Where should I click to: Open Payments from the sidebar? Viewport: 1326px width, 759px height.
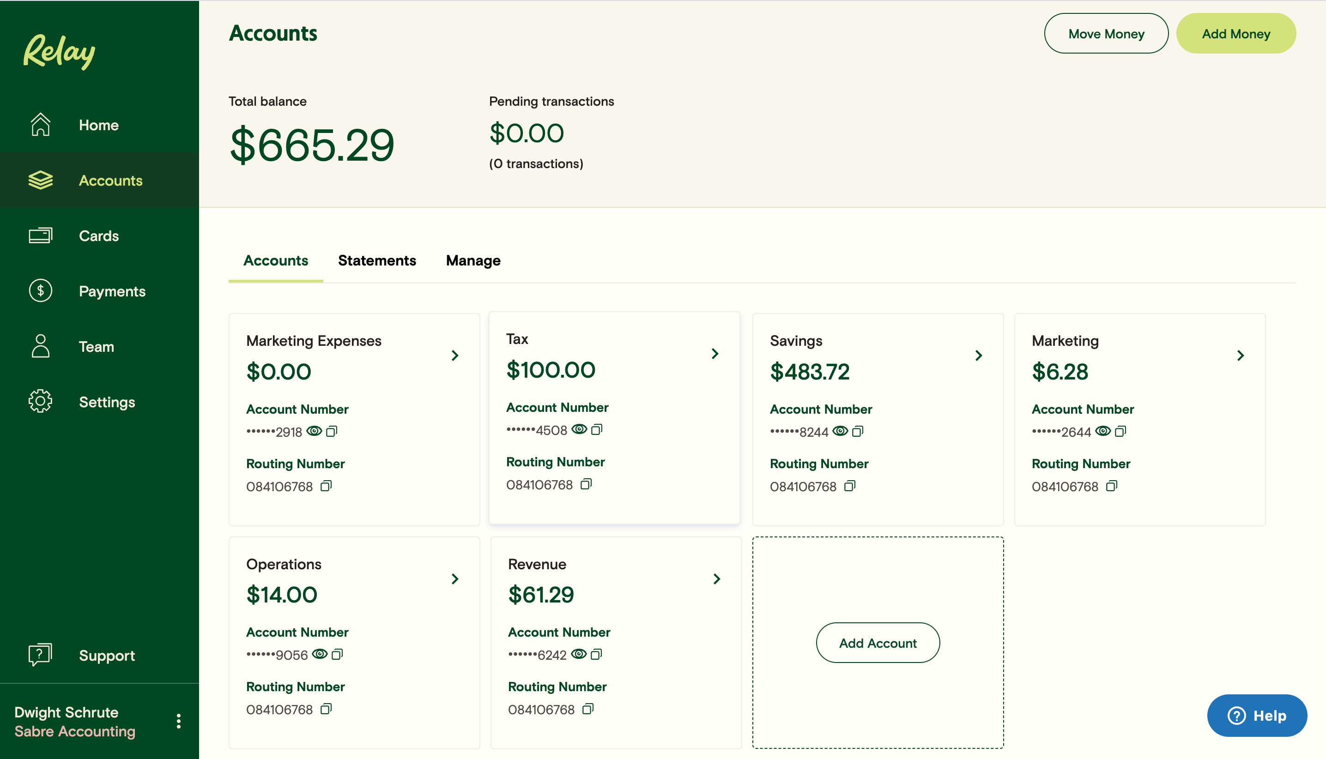coord(112,291)
